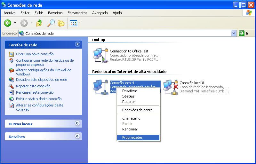This screenshot has width=256, height=164.
Task: Click the Conexão local 4 network icon
Action: [100, 87]
